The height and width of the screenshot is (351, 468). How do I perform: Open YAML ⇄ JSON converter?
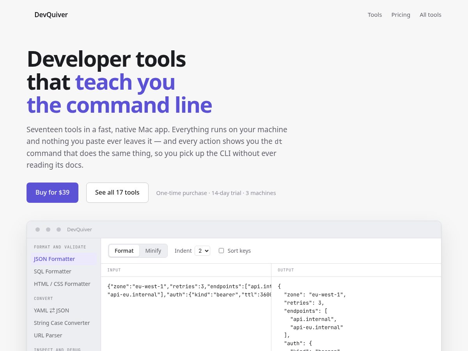(64, 310)
